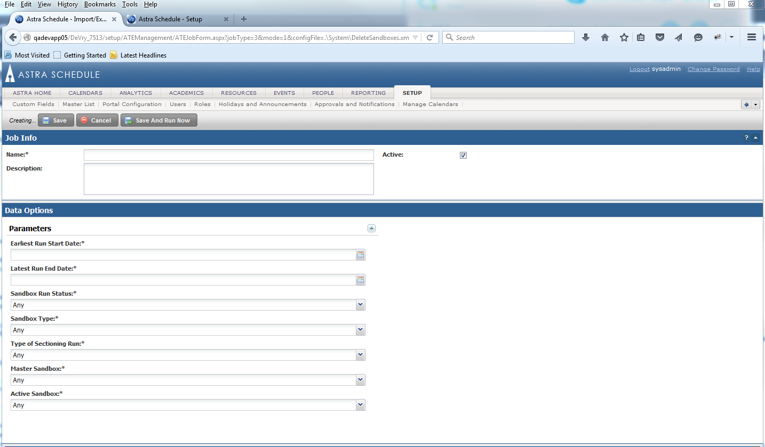Click the Help link in header

(x=753, y=69)
